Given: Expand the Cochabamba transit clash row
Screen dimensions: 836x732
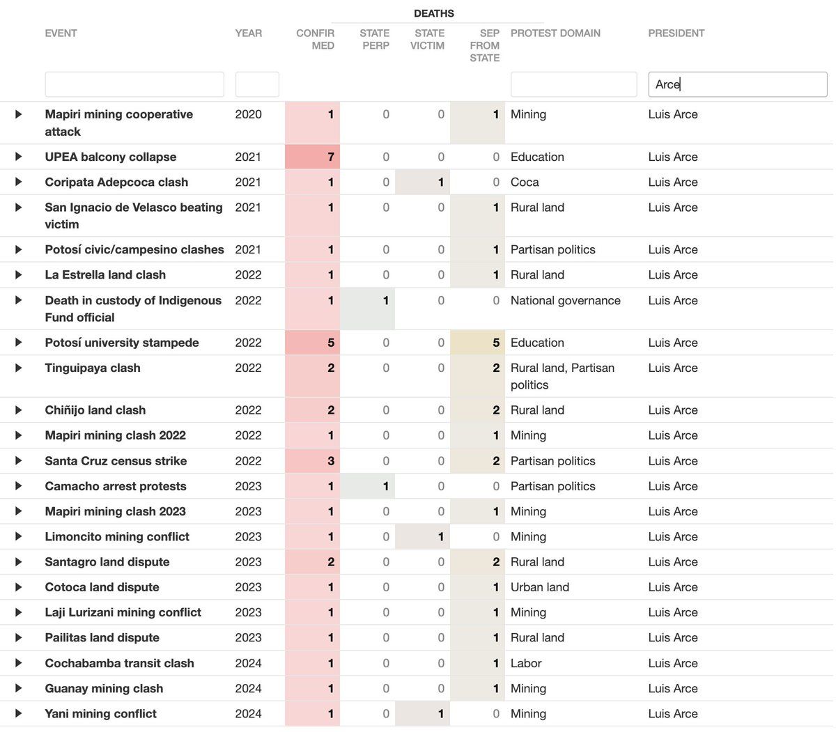Looking at the screenshot, I should (x=19, y=662).
